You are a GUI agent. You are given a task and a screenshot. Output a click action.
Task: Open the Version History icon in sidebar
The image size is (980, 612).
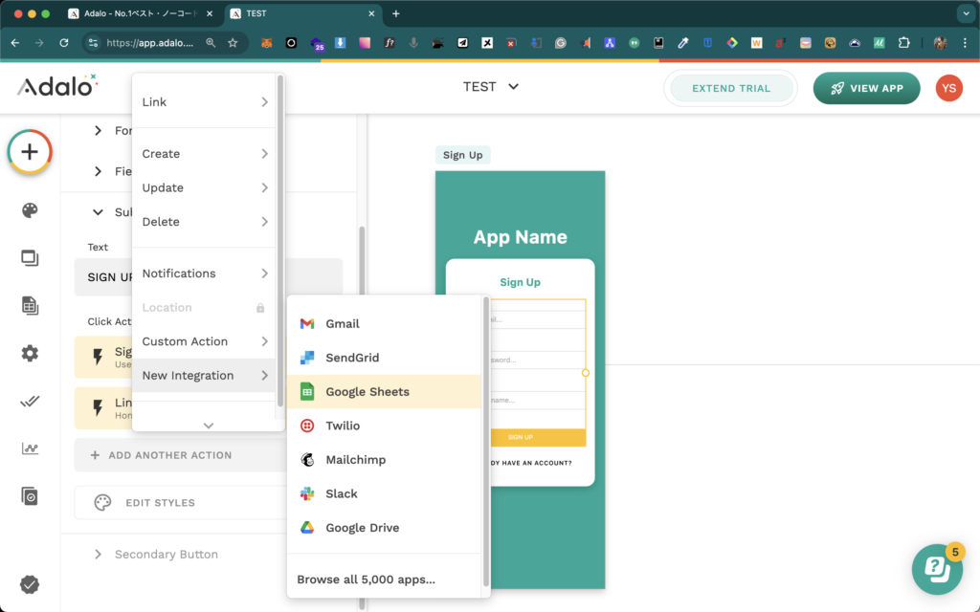click(x=30, y=496)
